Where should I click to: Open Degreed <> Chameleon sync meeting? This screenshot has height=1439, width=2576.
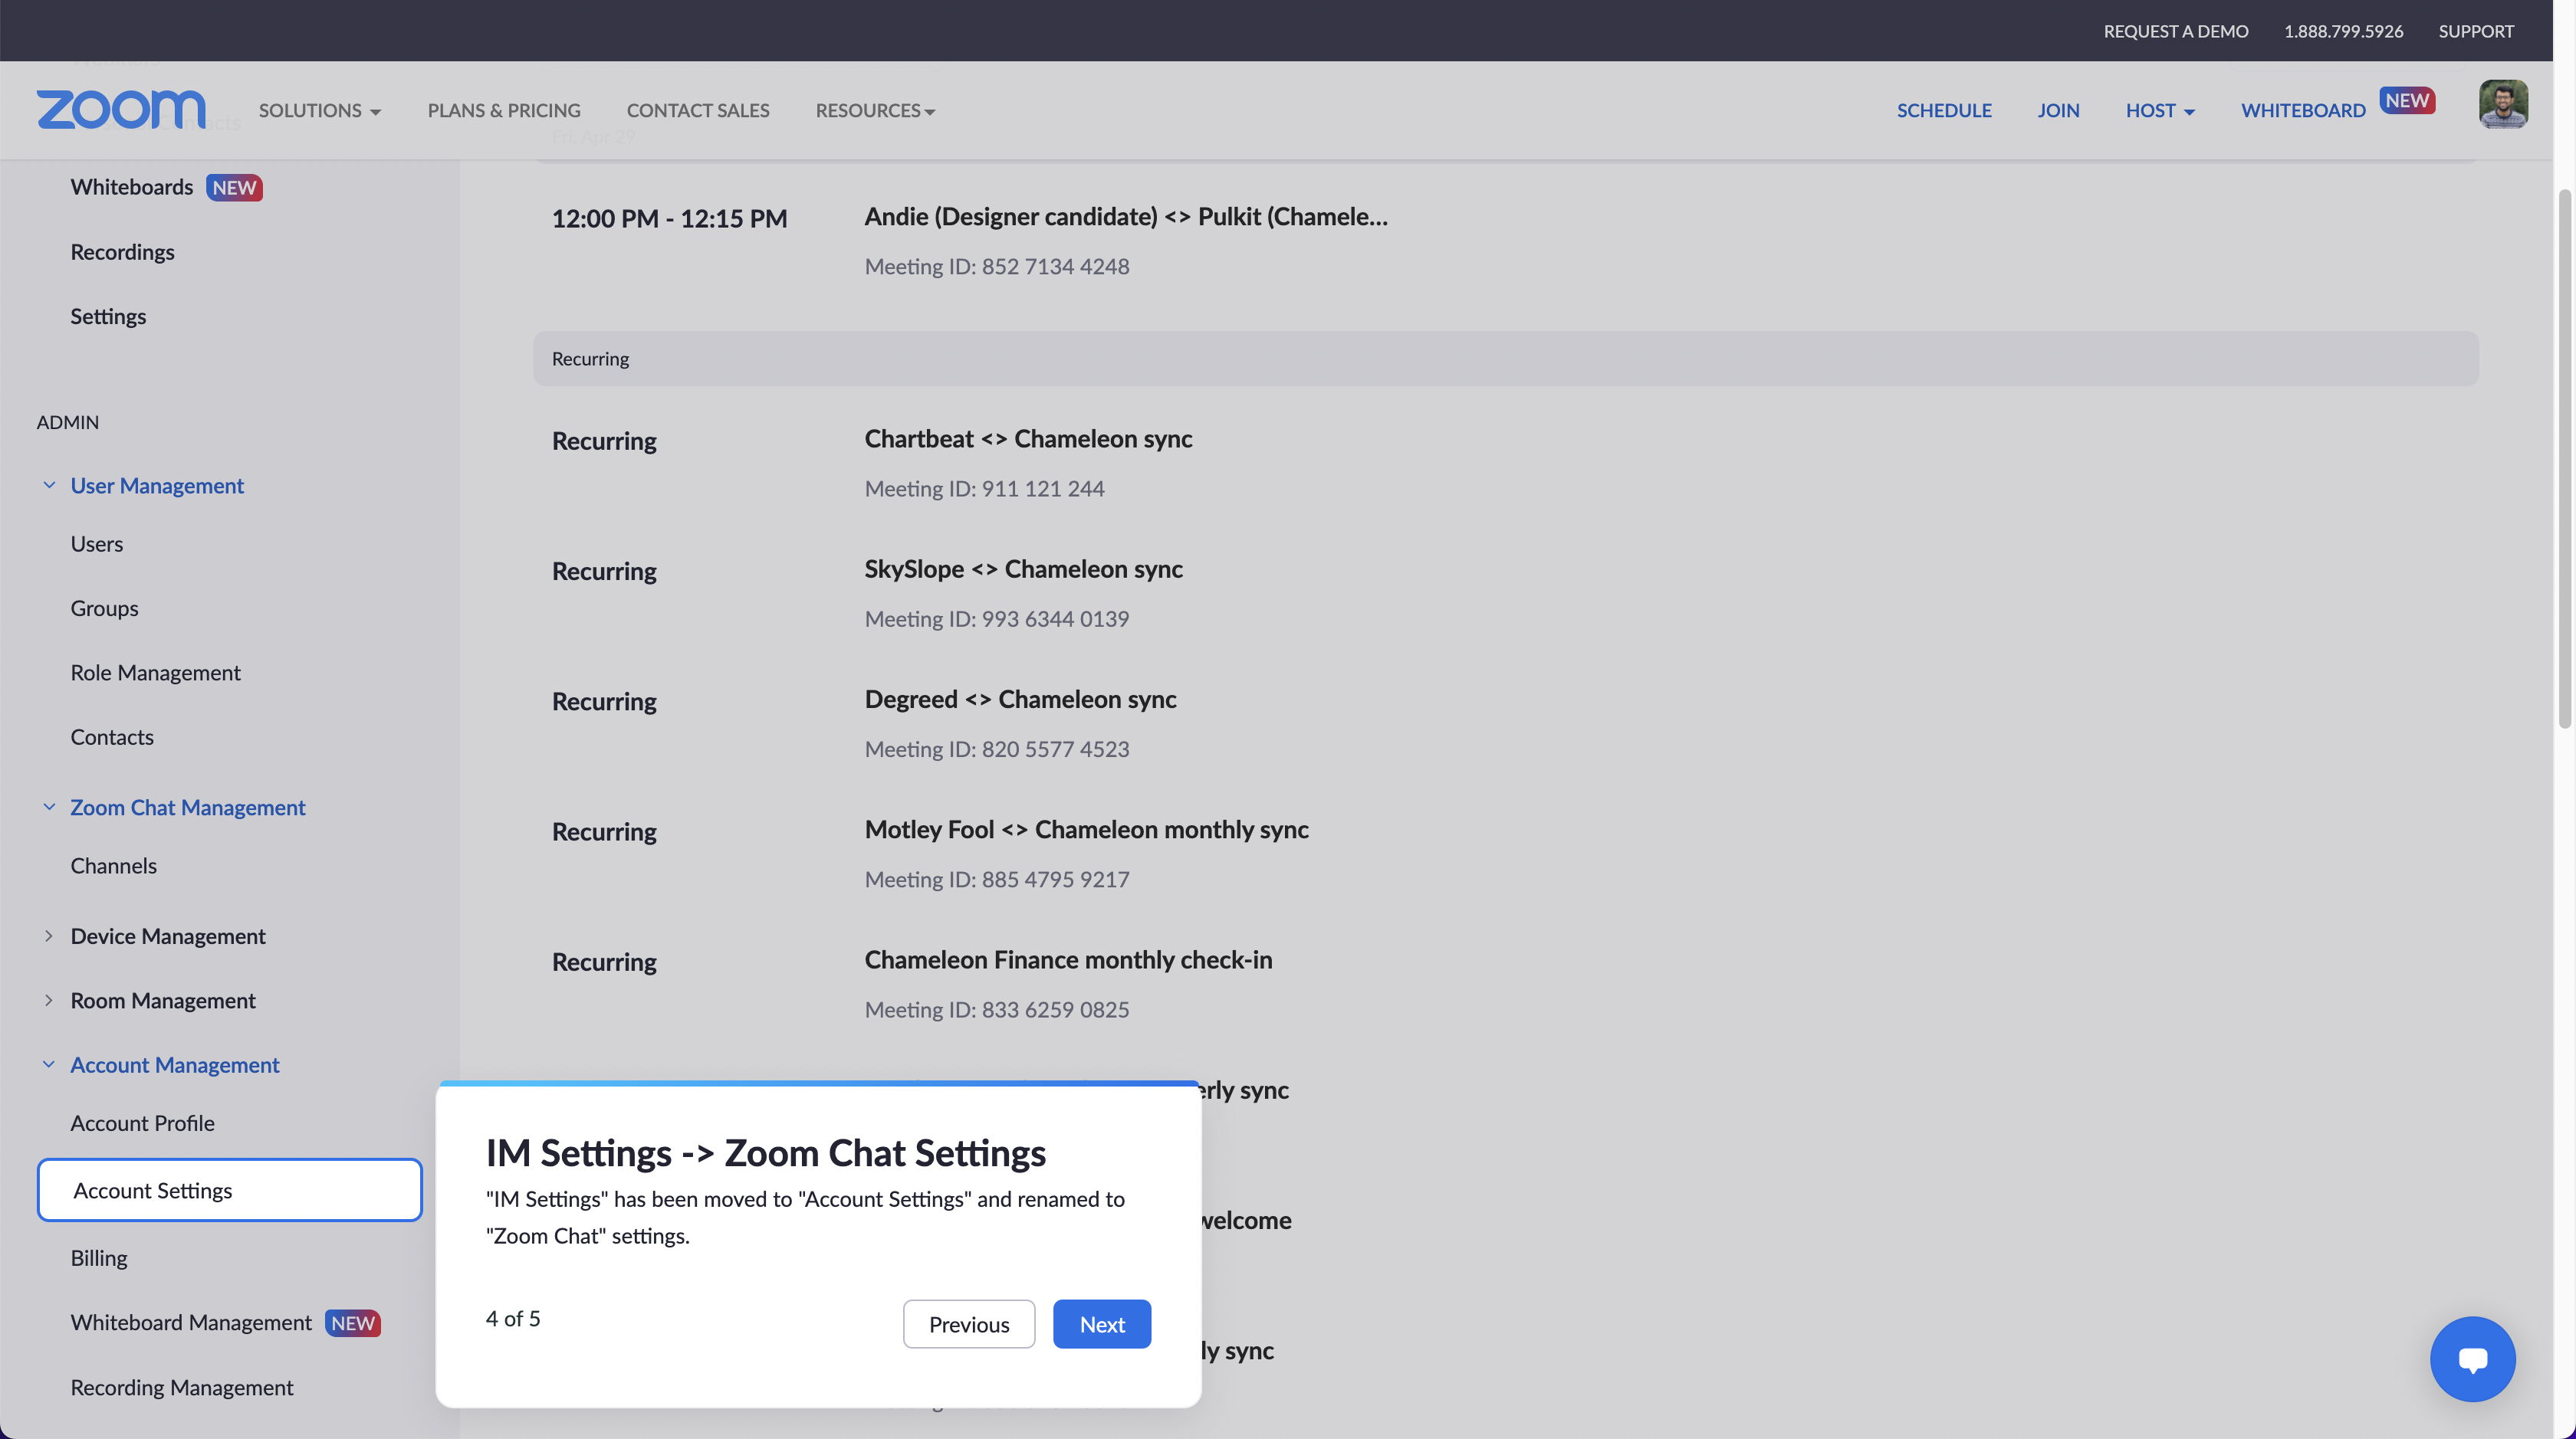[1021, 700]
